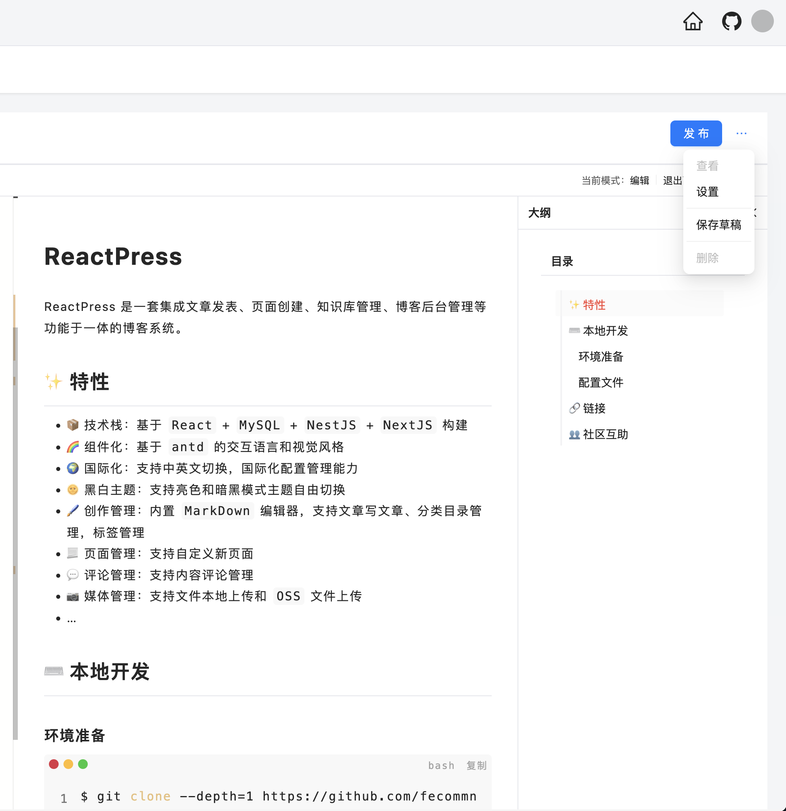This screenshot has width=786, height=811.
Task: Click the React inline code tag
Action: click(x=192, y=425)
